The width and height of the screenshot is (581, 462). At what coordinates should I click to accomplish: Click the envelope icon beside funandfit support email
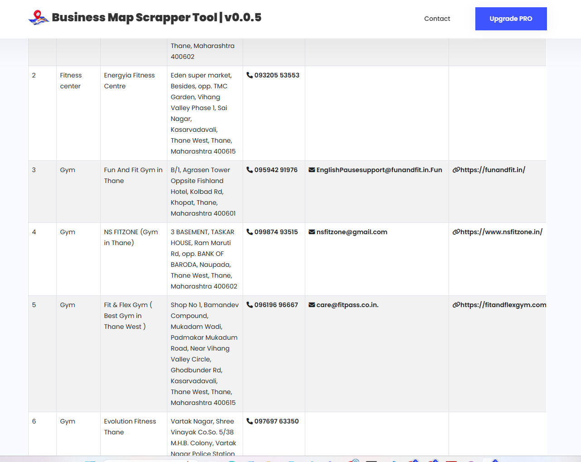[311, 170]
